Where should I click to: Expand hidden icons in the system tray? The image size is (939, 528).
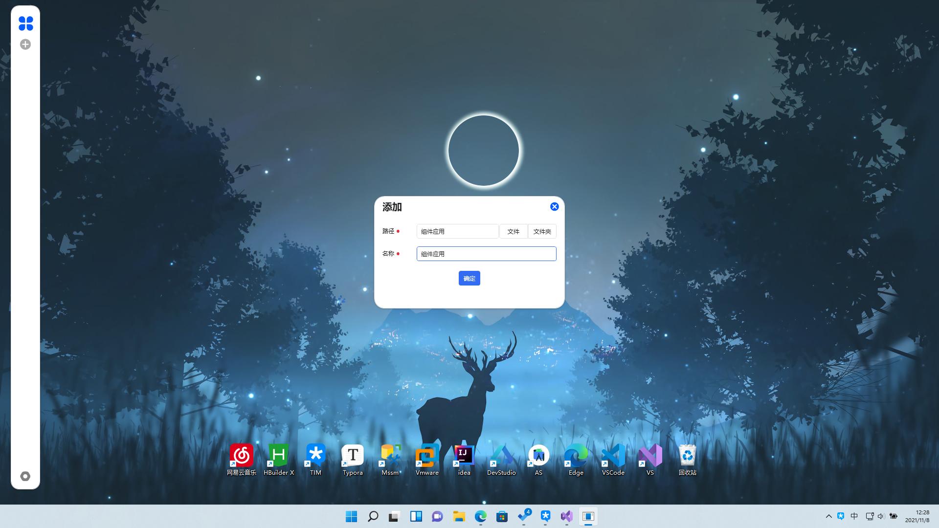[x=829, y=516]
